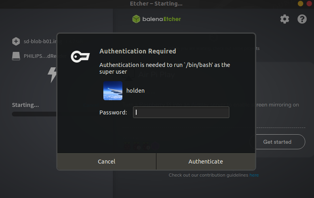The image size is (314, 198).
Task: Open contribution guidelines 'here' link
Action: [x=254, y=175]
